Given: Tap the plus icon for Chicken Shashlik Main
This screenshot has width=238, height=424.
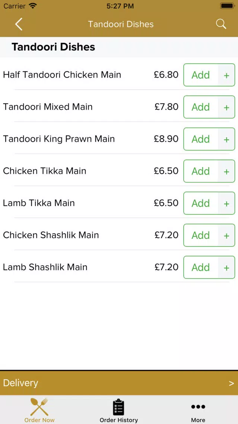Looking at the screenshot, I should [226, 235].
